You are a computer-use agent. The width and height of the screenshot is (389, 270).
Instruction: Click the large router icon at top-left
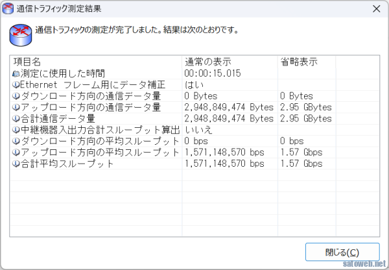(x=20, y=35)
